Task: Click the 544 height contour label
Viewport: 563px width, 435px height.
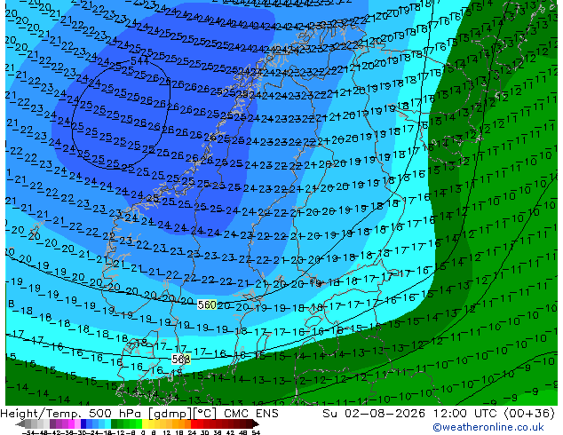Action: coord(139,60)
